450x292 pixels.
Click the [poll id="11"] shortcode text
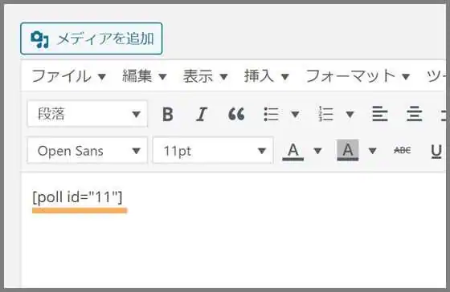point(77,197)
